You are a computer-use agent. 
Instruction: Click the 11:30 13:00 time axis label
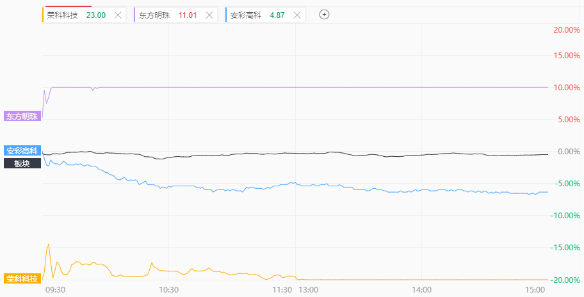click(295, 290)
